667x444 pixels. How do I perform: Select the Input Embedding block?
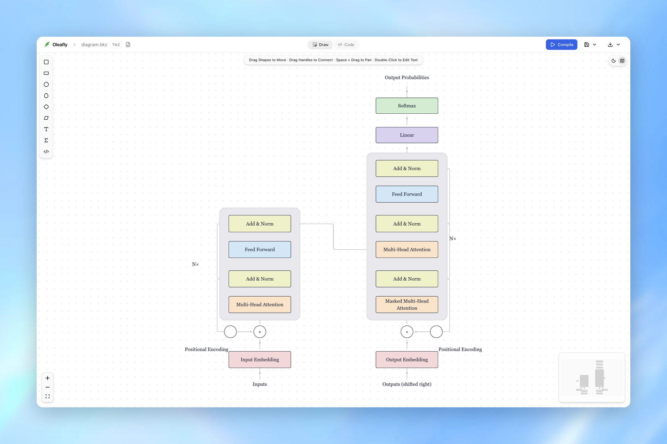tap(260, 360)
